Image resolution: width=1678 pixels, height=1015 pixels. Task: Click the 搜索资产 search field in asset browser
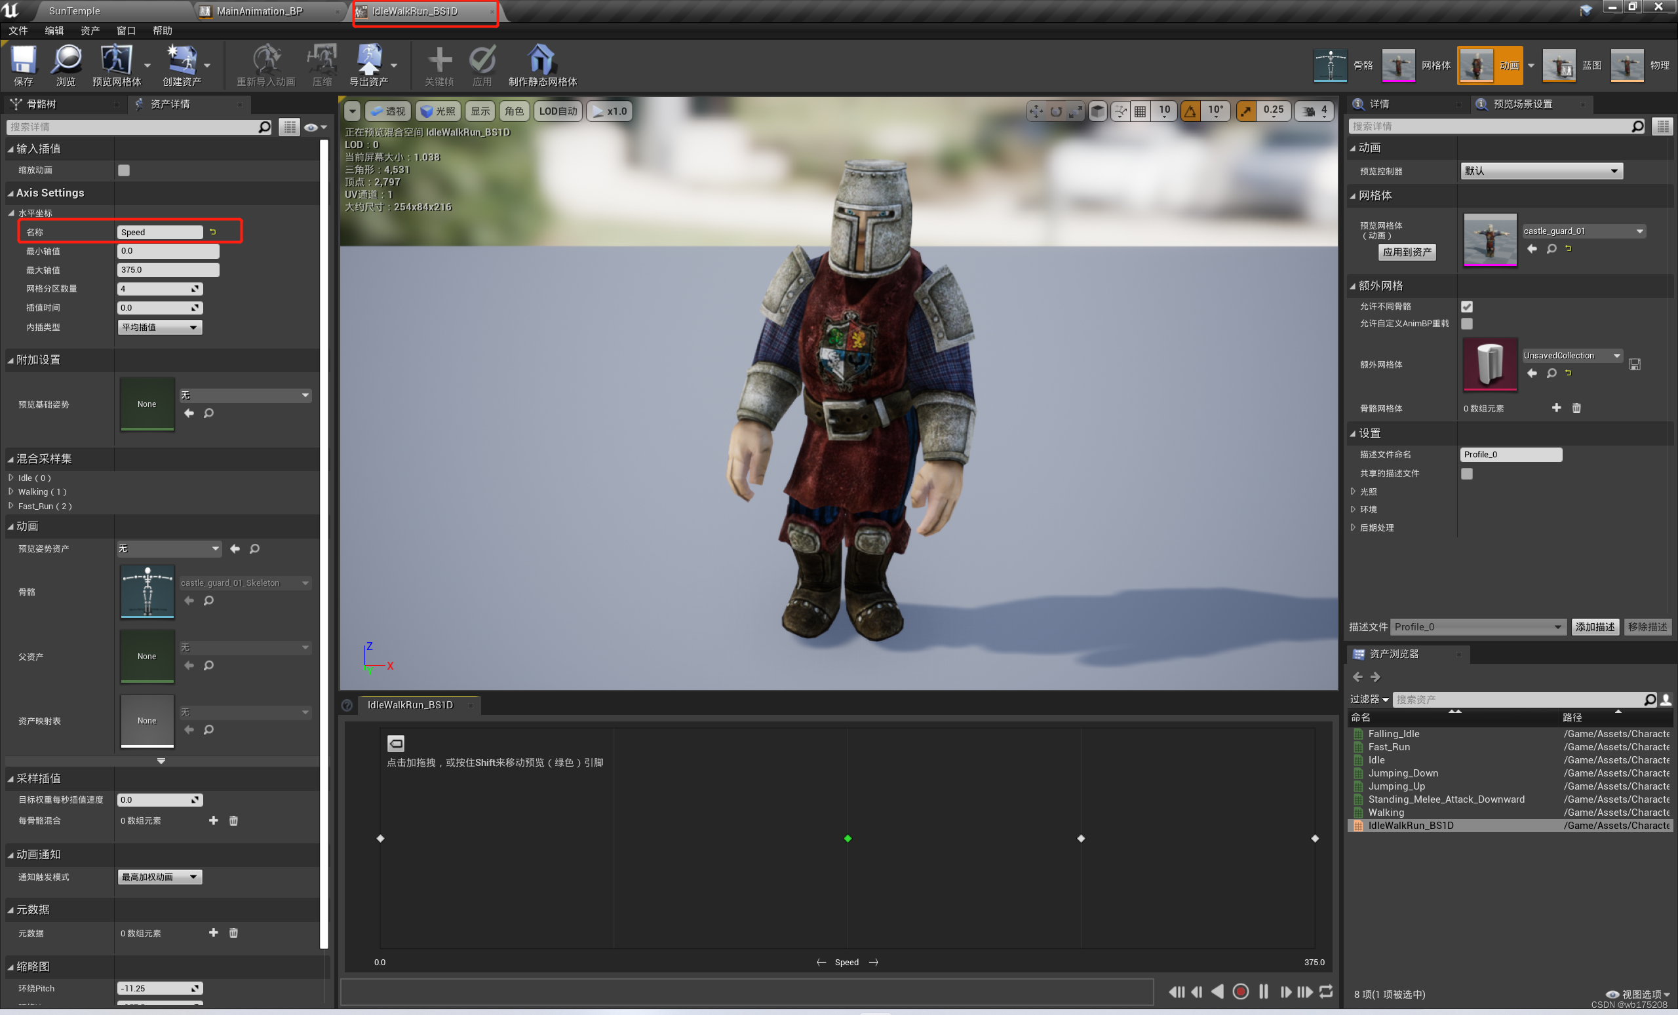[x=1517, y=699]
